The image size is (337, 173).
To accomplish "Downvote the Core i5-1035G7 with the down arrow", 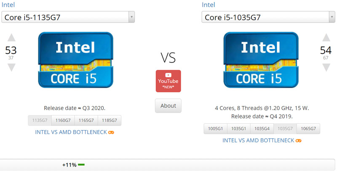I will pyautogui.click(x=326, y=68).
